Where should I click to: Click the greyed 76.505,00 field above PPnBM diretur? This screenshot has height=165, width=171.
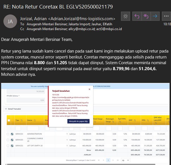point(26,91)
